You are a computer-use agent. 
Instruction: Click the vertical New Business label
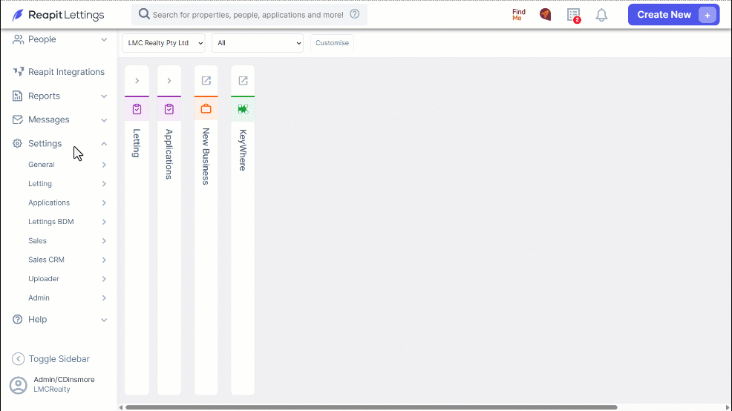(206, 157)
